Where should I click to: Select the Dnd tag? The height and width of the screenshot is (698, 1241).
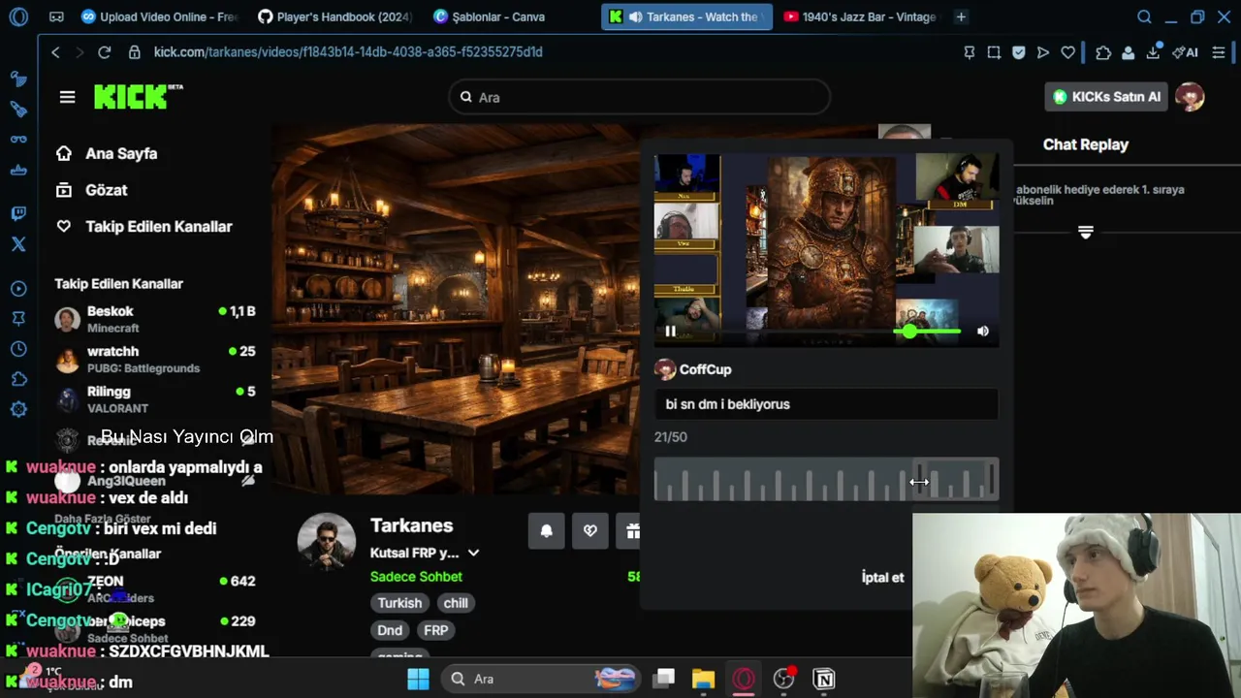coord(390,630)
